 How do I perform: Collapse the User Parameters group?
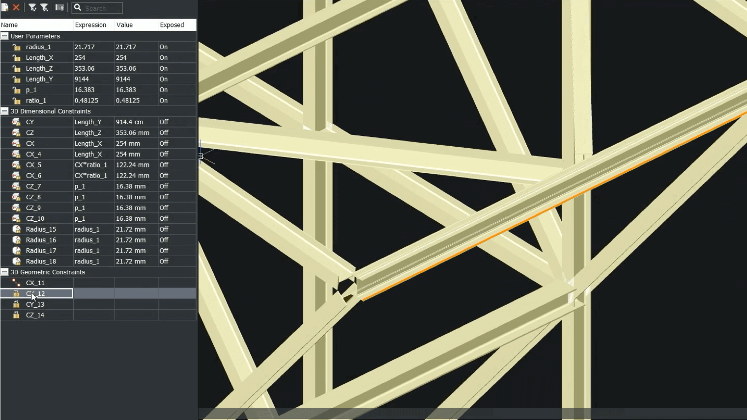(x=5, y=36)
